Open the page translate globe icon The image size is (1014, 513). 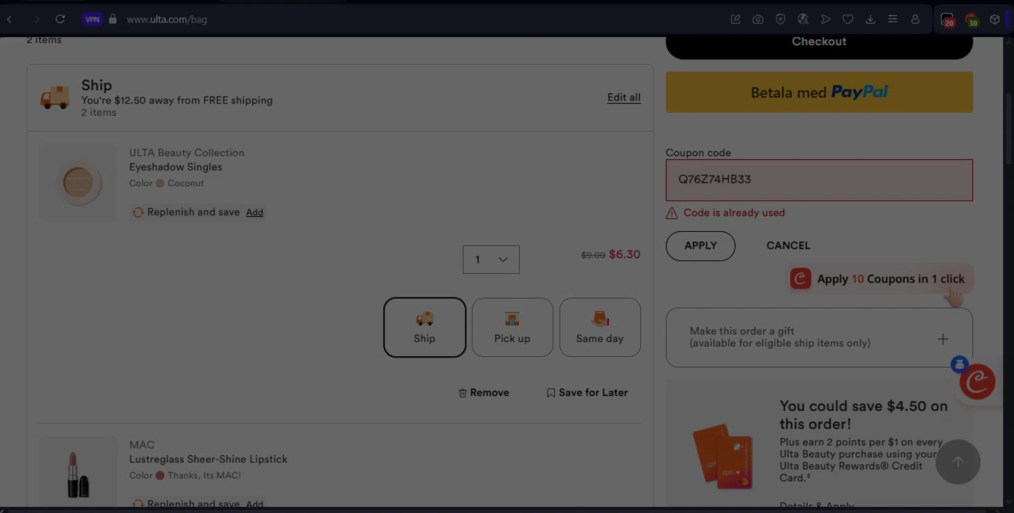pos(803,20)
